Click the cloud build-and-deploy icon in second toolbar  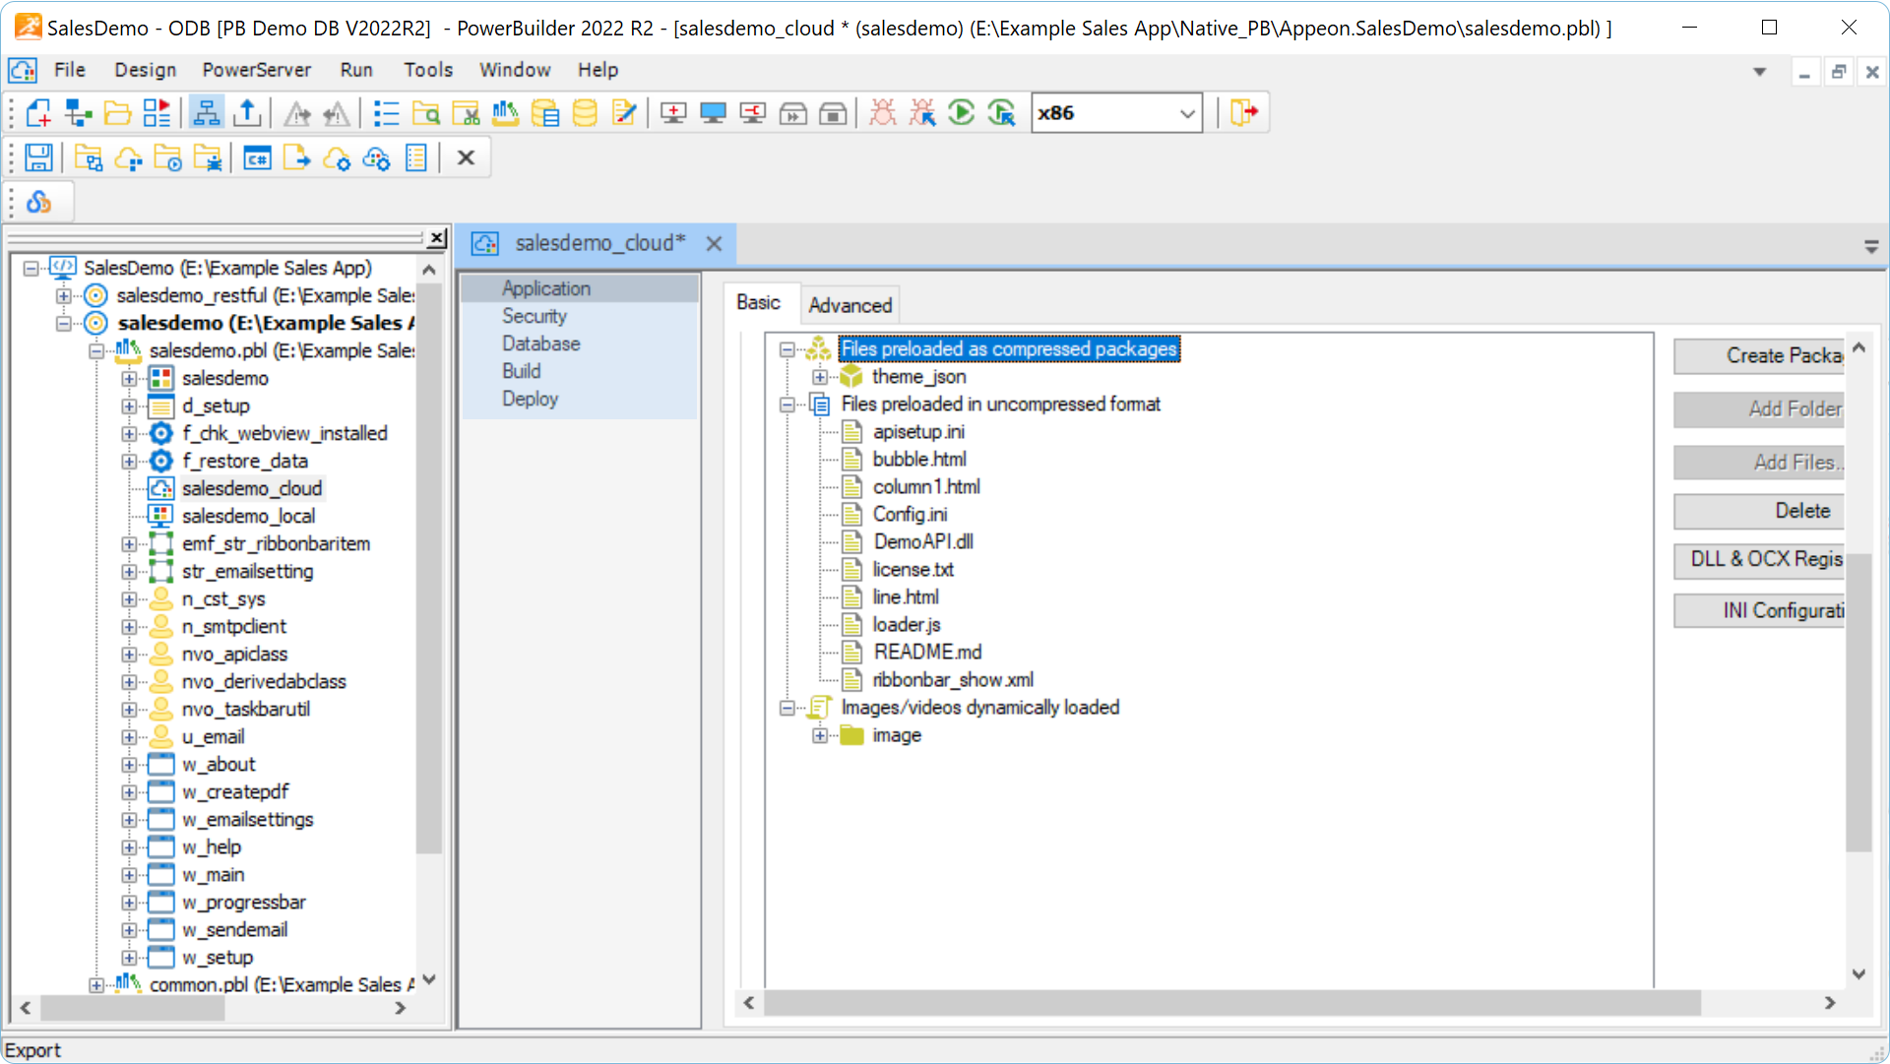pyautogui.click(x=128, y=157)
